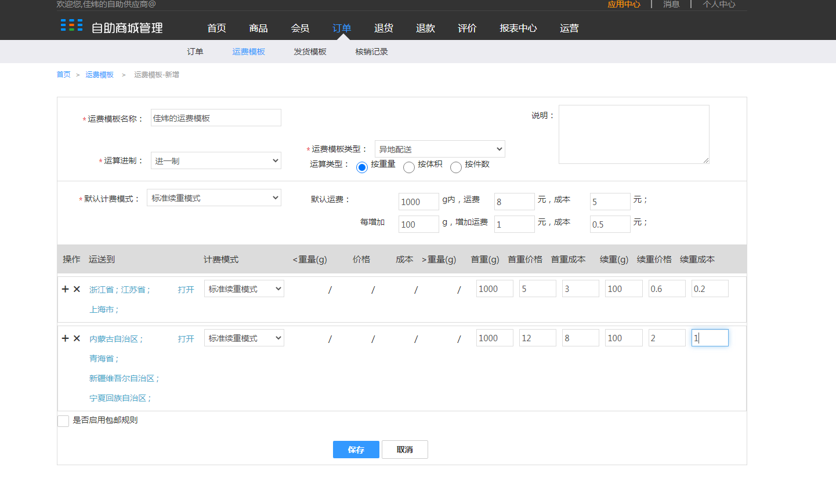Delete the 内蒙古自治区 shipping row
The width and height of the screenshot is (836, 504).
click(77, 338)
